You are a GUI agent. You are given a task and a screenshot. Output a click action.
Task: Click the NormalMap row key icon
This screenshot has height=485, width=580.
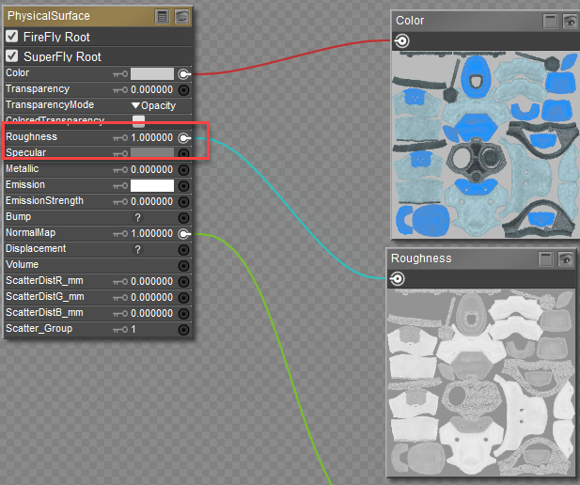coord(120,234)
